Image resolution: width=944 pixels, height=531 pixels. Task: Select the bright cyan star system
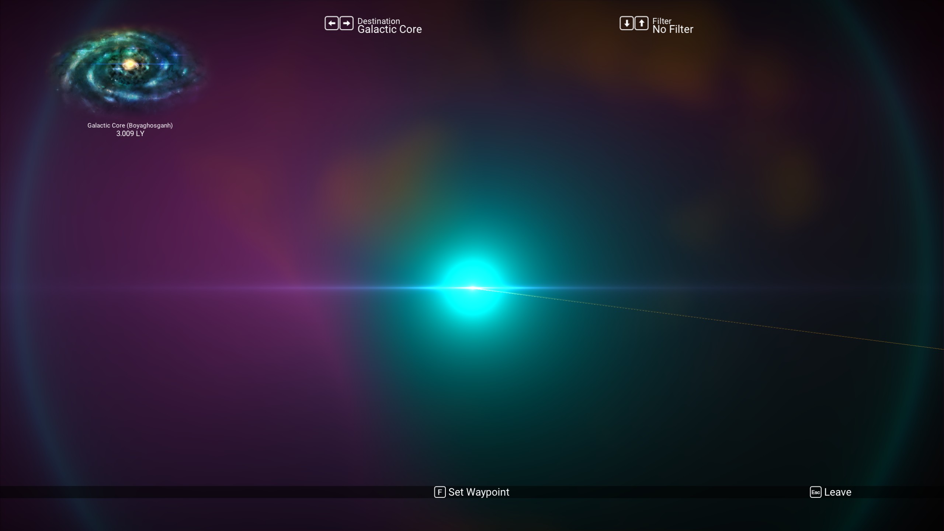pos(473,288)
